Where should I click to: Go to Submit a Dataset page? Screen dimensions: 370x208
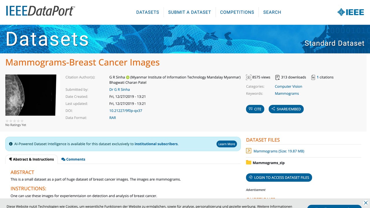click(190, 12)
